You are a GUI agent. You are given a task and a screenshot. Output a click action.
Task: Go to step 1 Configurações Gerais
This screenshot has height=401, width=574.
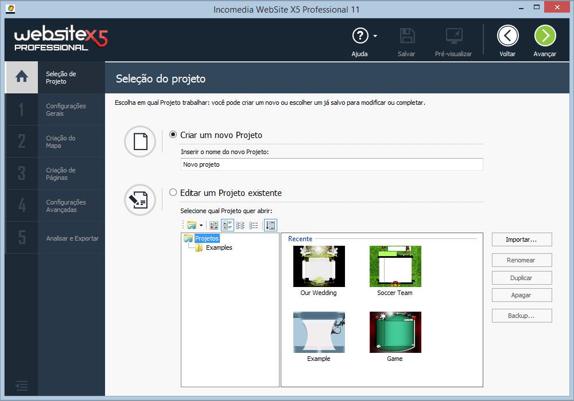[55, 109]
